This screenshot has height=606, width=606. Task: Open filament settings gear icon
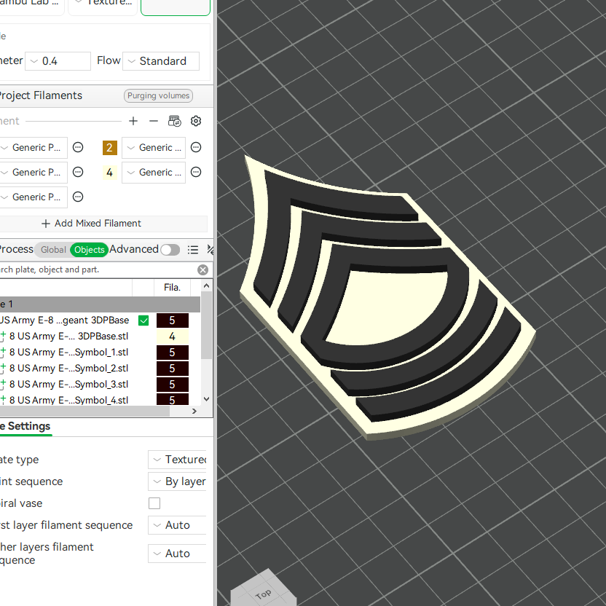(x=196, y=121)
